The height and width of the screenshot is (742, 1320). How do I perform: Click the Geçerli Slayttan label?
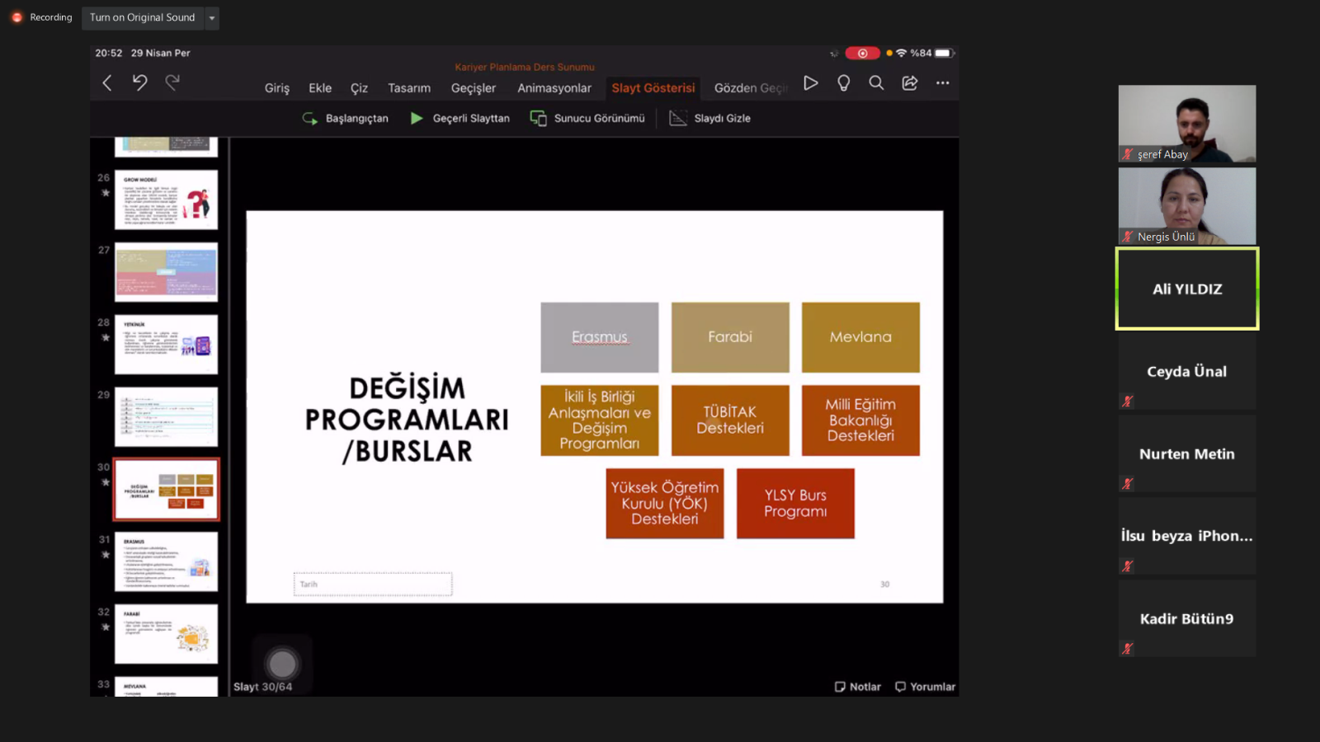pyautogui.click(x=471, y=119)
